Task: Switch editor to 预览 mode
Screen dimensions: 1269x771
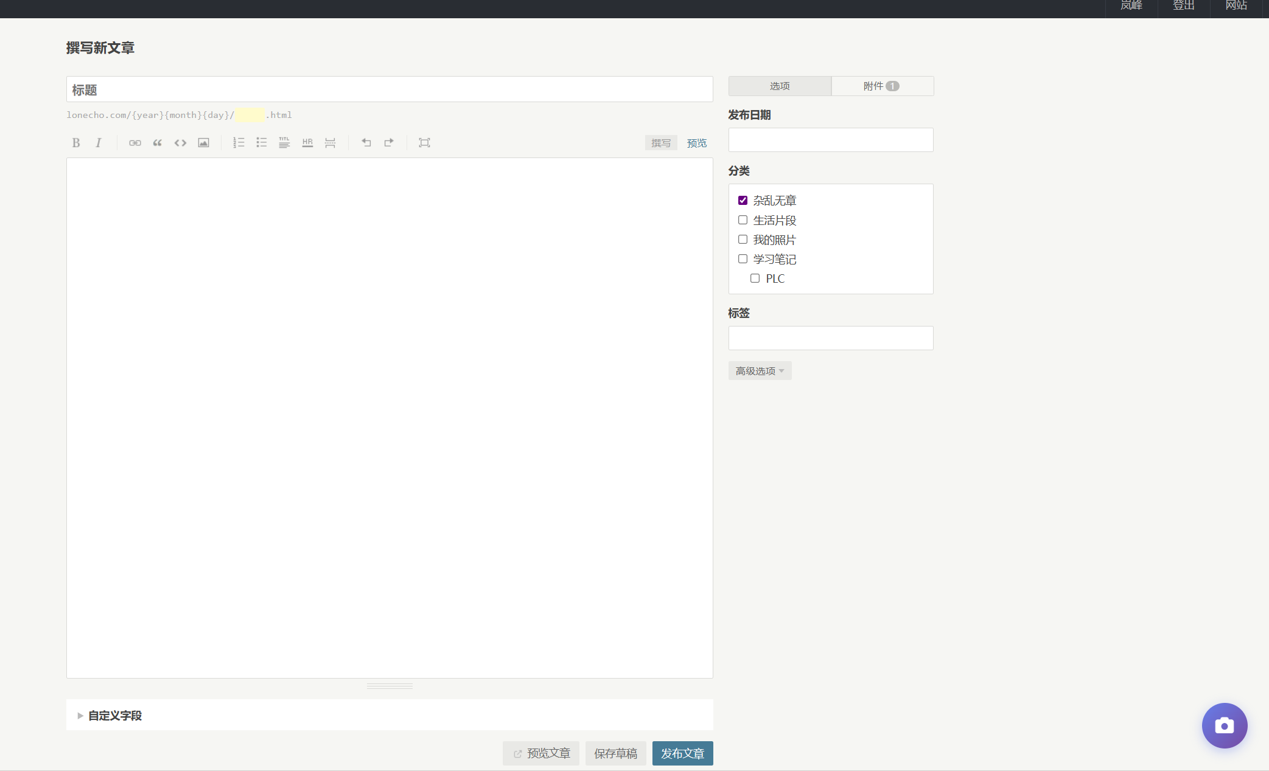Action: [696, 143]
